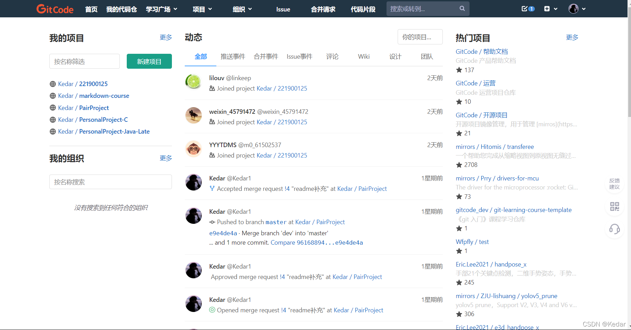
Task: Click the commit icon in Pushed to branch row
Action: pos(212,222)
